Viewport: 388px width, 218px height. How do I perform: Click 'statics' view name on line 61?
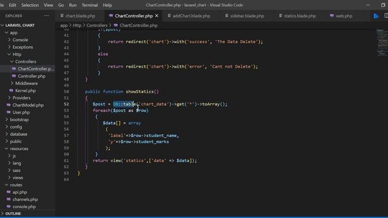(x=135, y=160)
